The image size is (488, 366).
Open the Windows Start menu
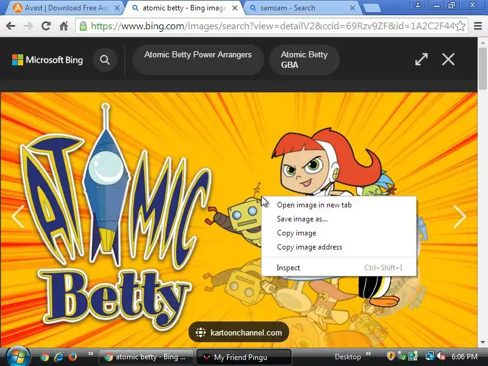tap(18, 357)
